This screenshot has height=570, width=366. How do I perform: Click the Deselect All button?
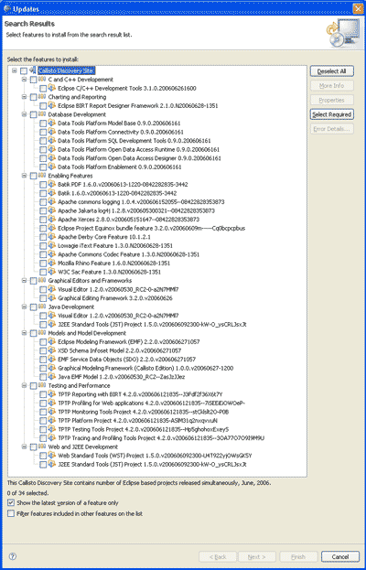click(332, 71)
